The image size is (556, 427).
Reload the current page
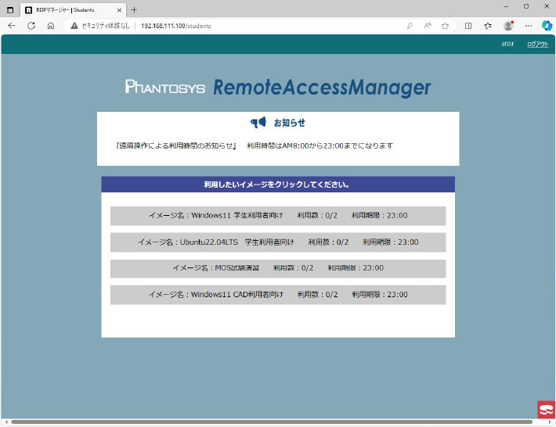click(31, 26)
